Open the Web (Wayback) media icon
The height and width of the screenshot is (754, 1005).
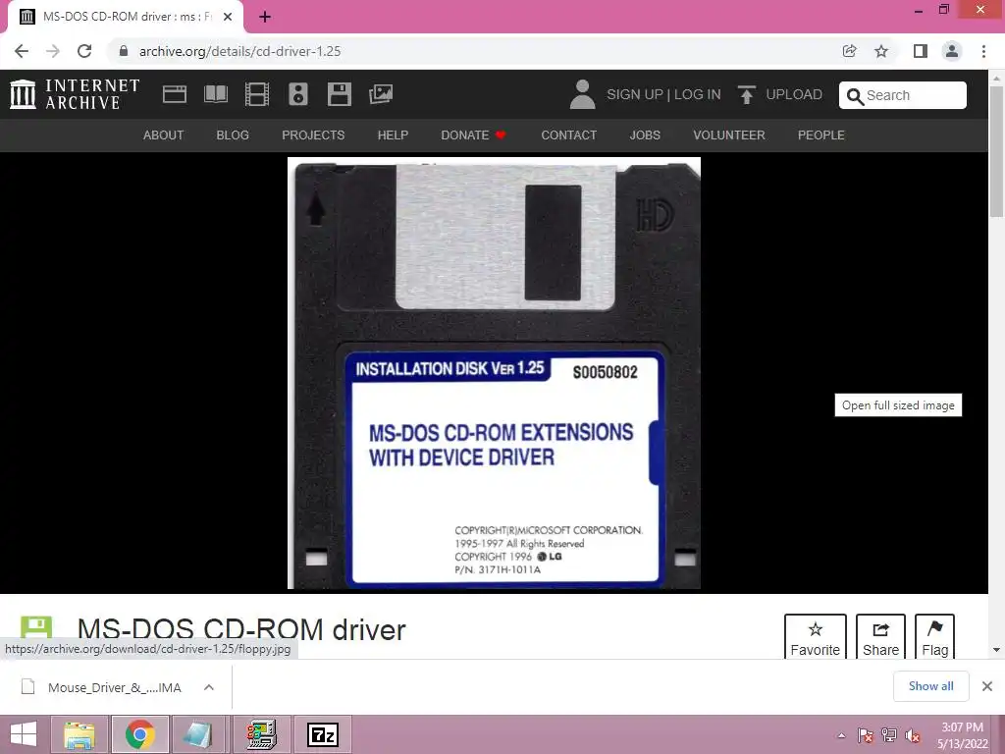tap(175, 94)
